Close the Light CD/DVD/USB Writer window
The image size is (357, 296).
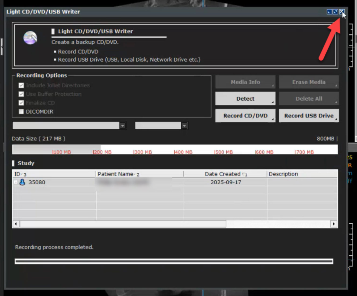click(x=342, y=12)
